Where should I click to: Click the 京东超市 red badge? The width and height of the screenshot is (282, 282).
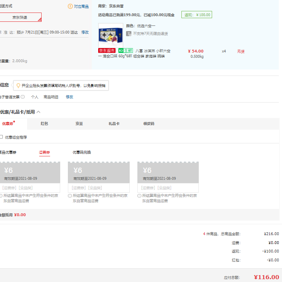[107, 51]
